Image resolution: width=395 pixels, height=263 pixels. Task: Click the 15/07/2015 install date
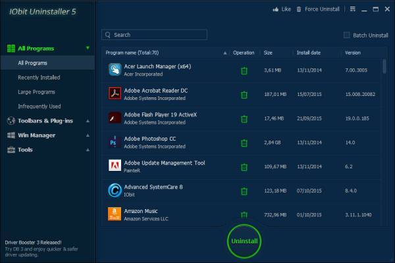tap(309, 95)
